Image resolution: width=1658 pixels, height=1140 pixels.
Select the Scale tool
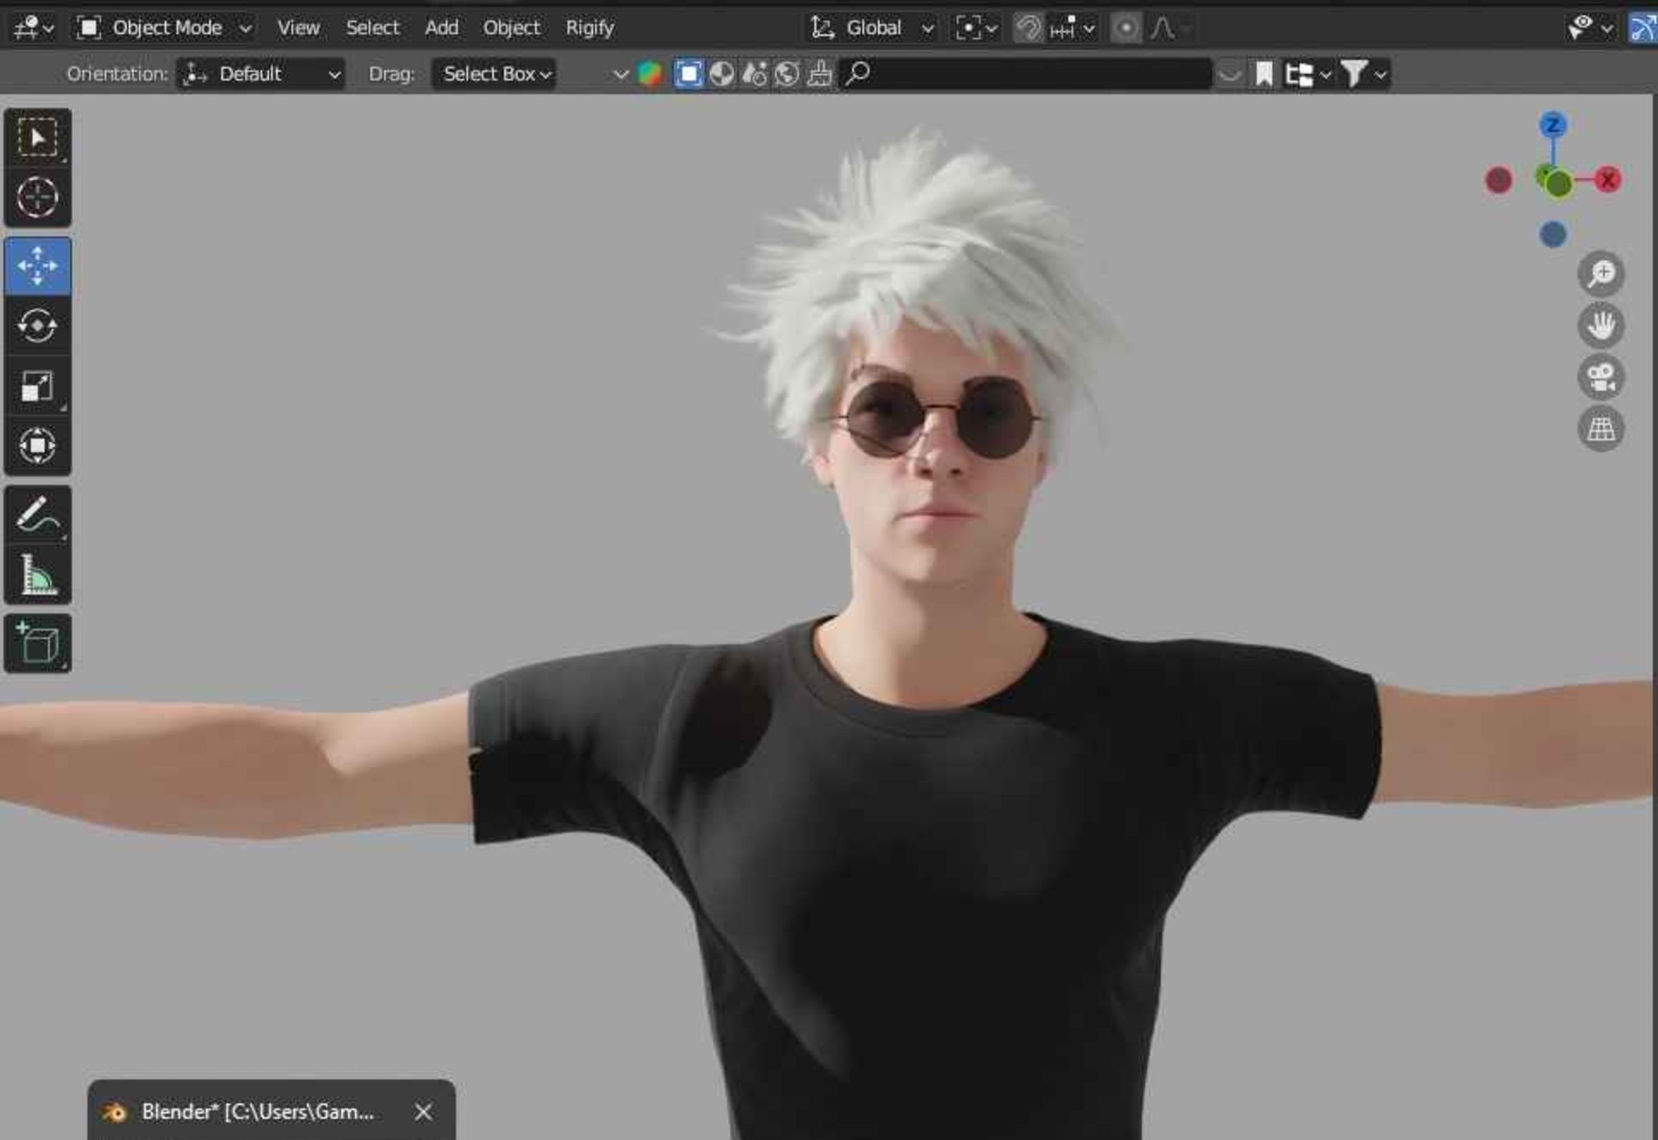coord(38,386)
